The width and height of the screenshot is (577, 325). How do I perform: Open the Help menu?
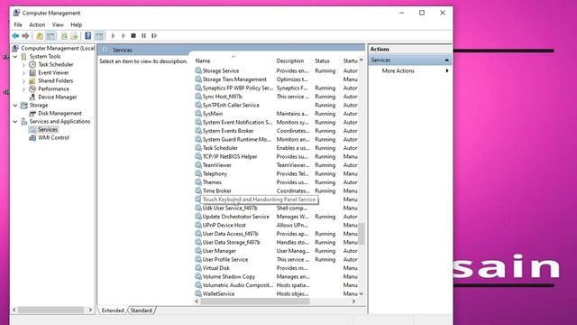pos(76,24)
